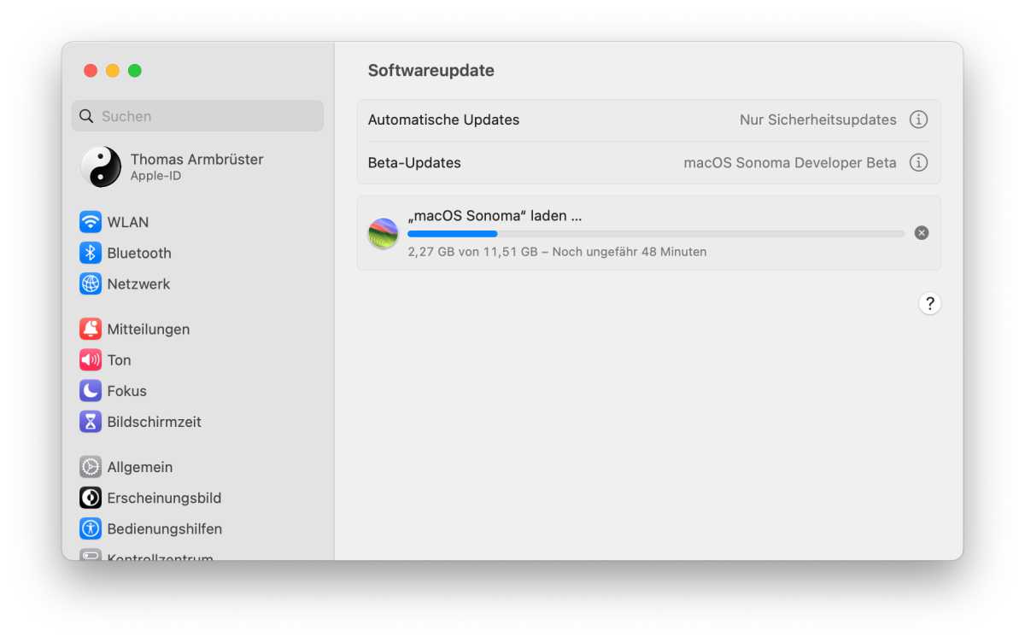Image resolution: width=1025 pixels, height=642 pixels.
Task: Select the Fokus label in sidebar
Action: pos(126,390)
